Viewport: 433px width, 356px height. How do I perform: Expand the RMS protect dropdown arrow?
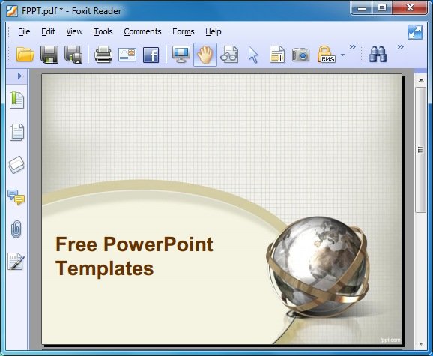342,55
